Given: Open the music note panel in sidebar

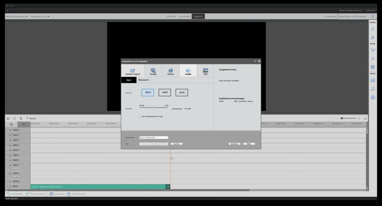Looking at the screenshot, I should tap(373, 89).
